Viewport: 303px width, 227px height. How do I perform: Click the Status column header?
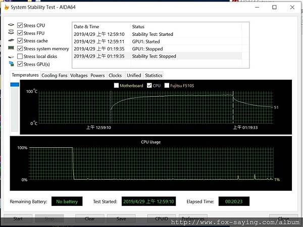click(x=186, y=27)
